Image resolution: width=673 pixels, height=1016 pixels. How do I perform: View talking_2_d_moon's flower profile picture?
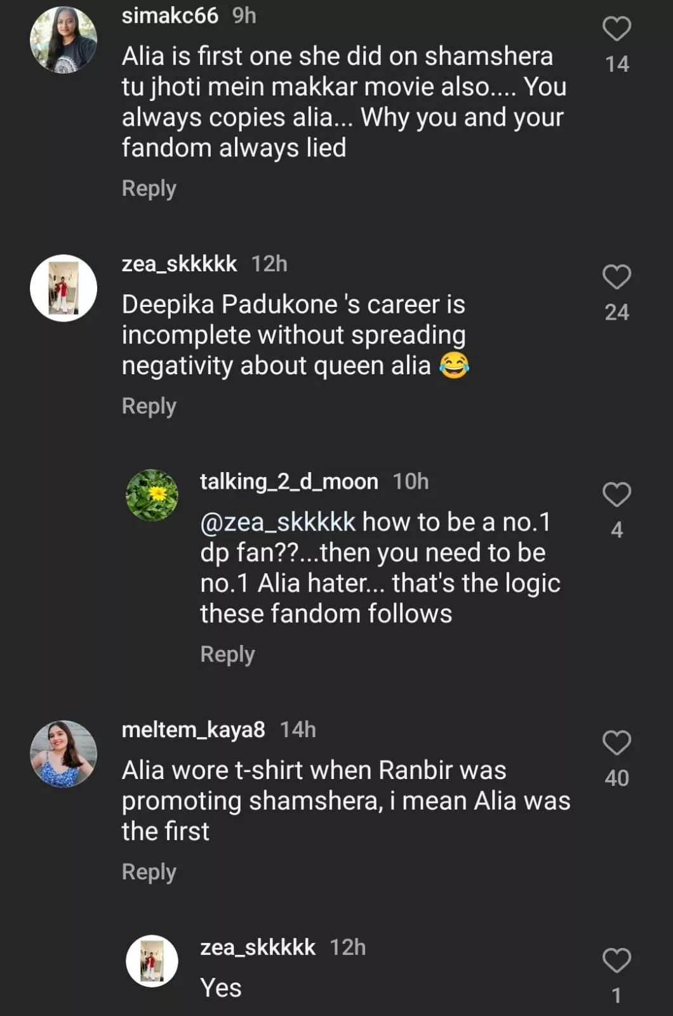(152, 496)
